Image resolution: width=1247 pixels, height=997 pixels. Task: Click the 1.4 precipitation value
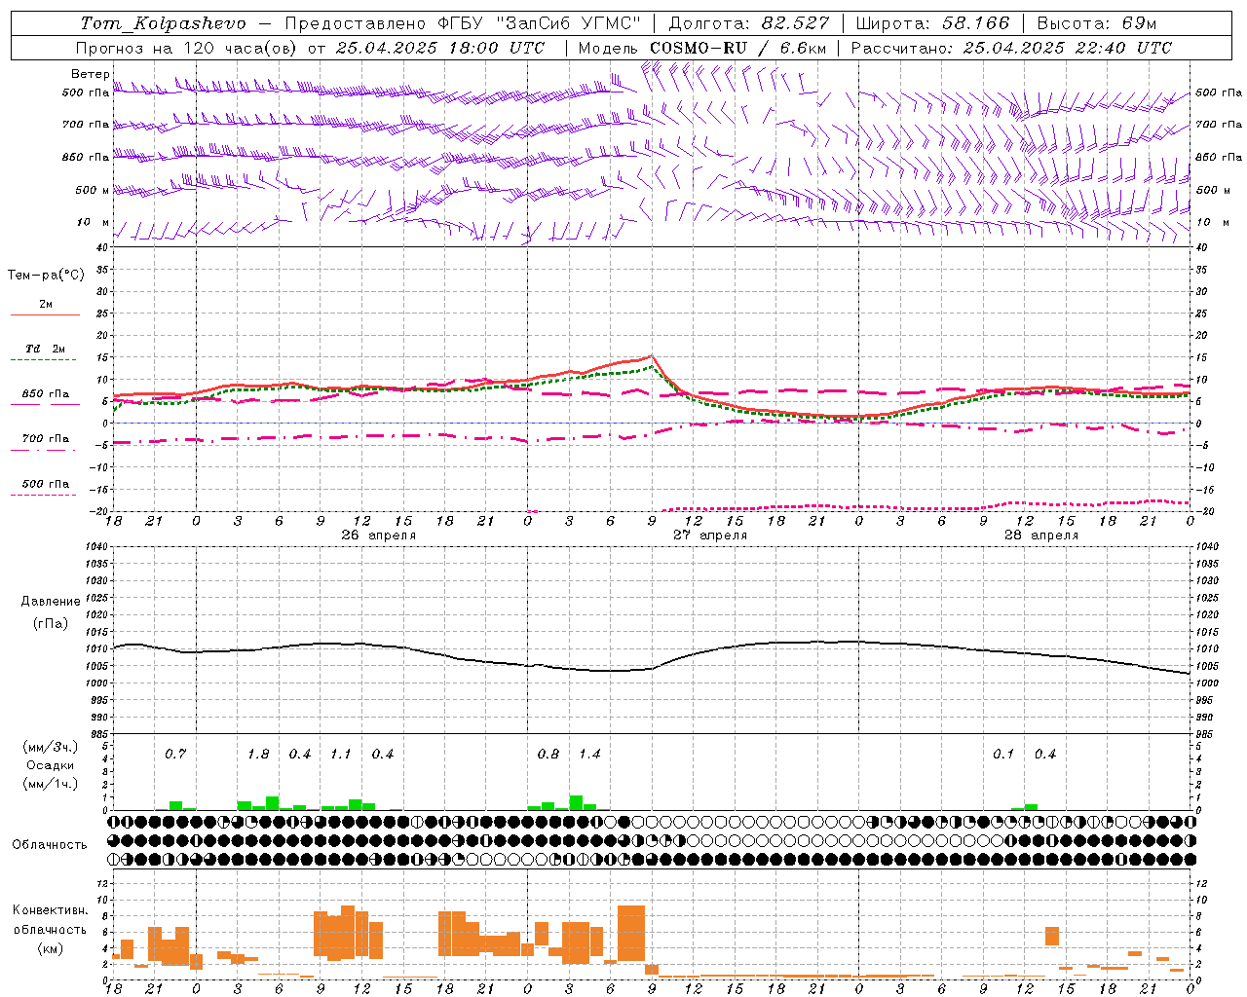coord(590,754)
